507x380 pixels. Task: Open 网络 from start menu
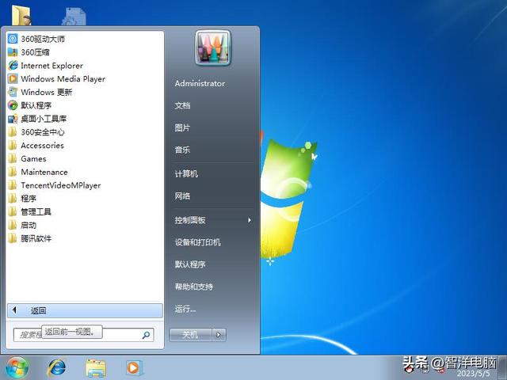pyautogui.click(x=182, y=196)
